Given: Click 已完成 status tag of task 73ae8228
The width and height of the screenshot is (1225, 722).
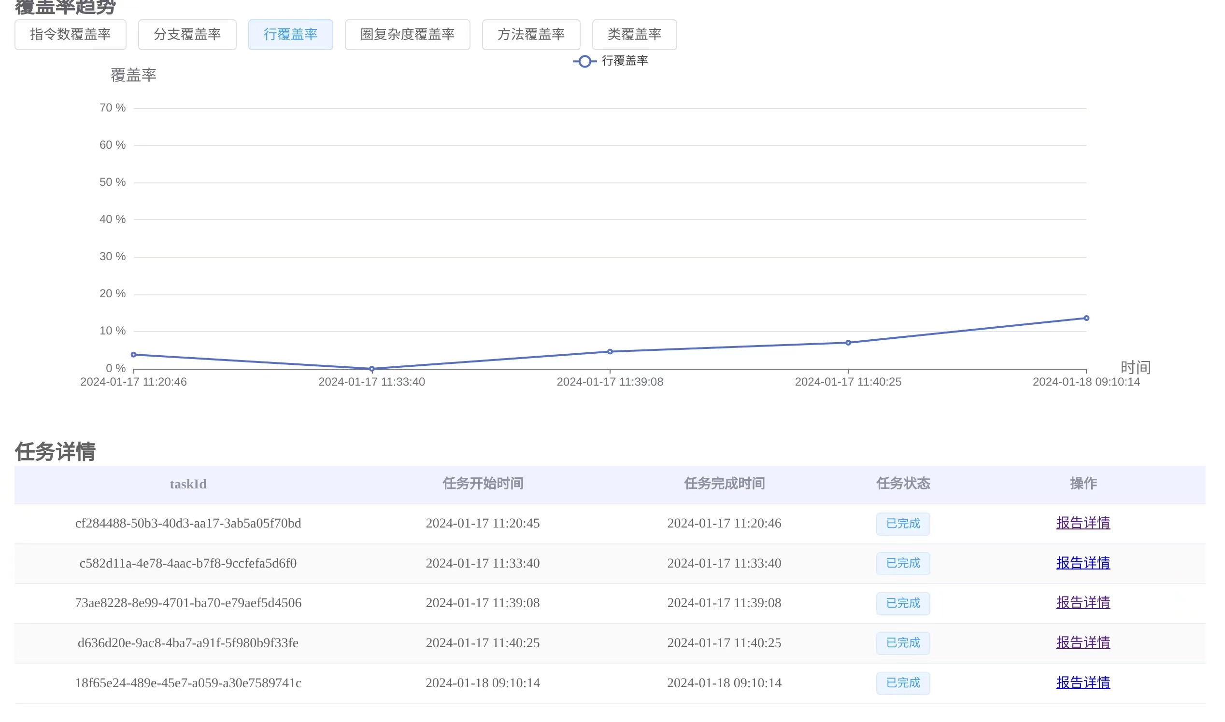Looking at the screenshot, I should [903, 603].
